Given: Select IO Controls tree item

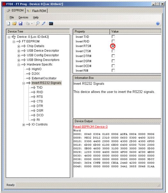Looking at the screenshot, I should [39, 124].
